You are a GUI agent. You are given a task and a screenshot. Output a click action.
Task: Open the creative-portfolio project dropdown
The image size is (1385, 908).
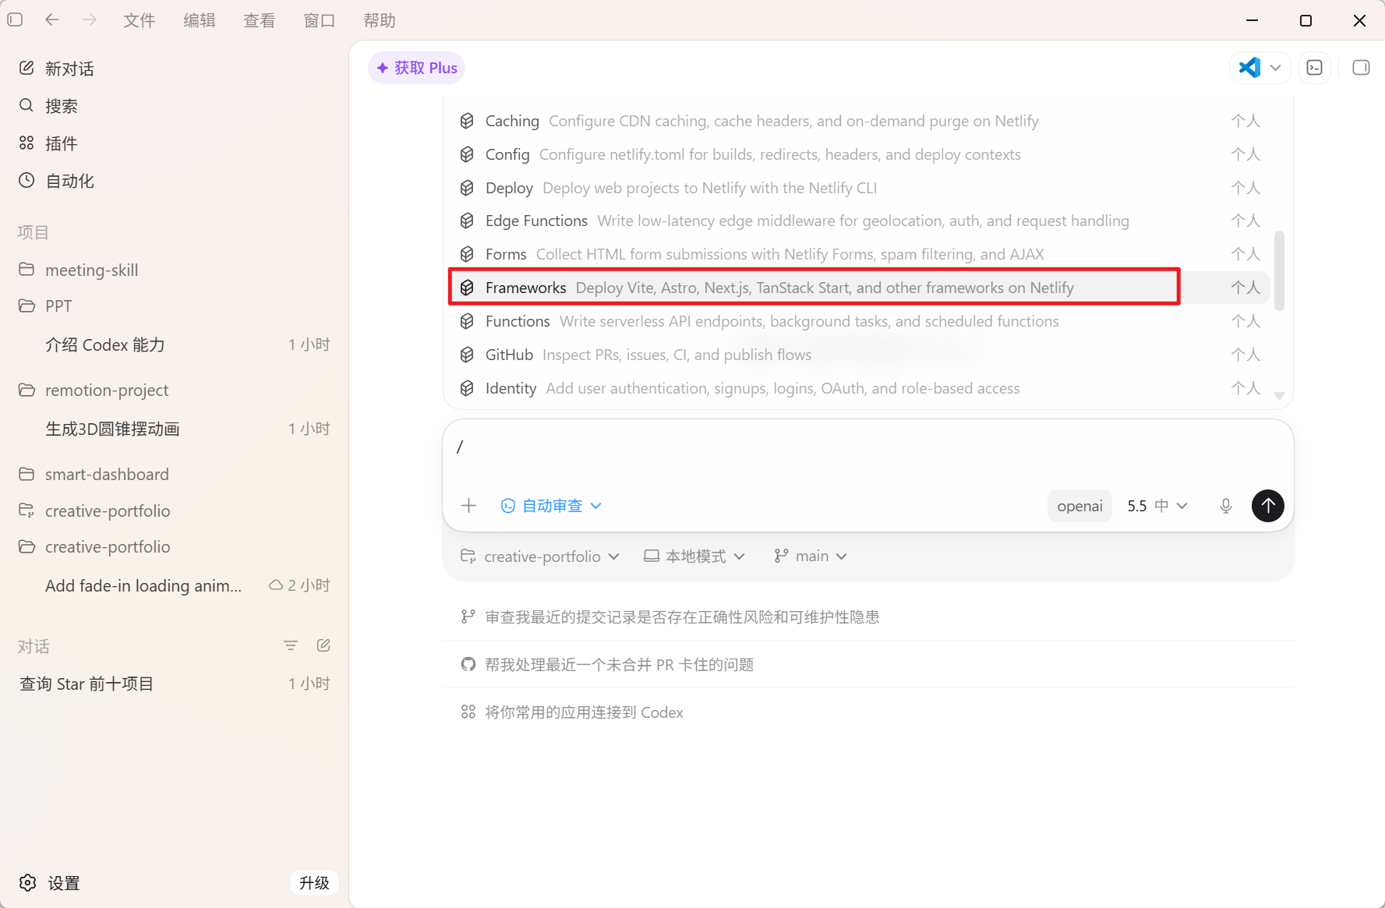540,556
